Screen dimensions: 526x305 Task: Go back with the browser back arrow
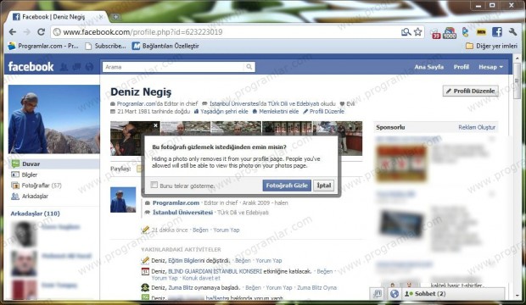pos(13,32)
